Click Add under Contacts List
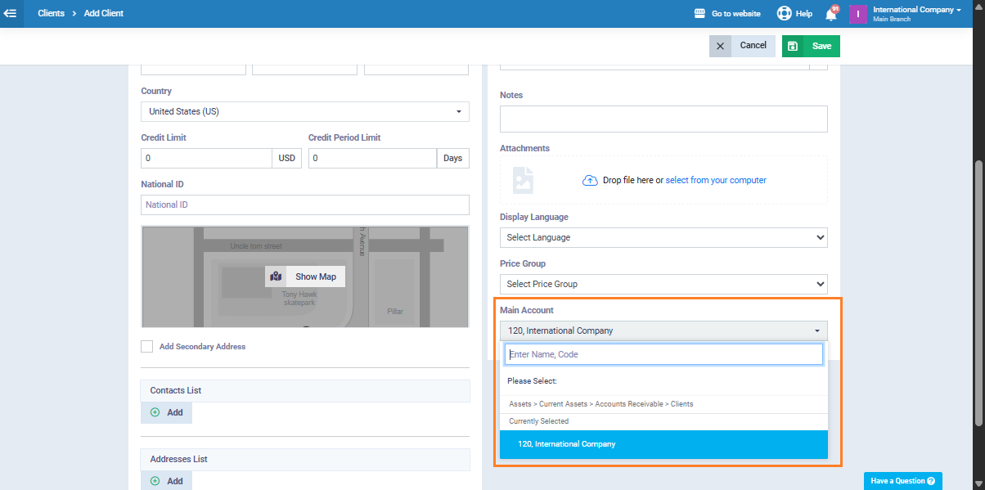This screenshot has width=985, height=490. 167,412
